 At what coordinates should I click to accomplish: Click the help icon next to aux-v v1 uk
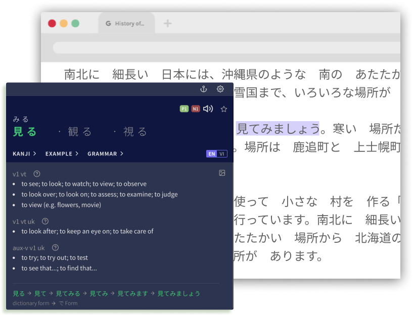(x=55, y=248)
